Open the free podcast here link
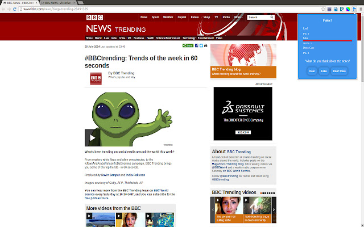 pos(96,198)
